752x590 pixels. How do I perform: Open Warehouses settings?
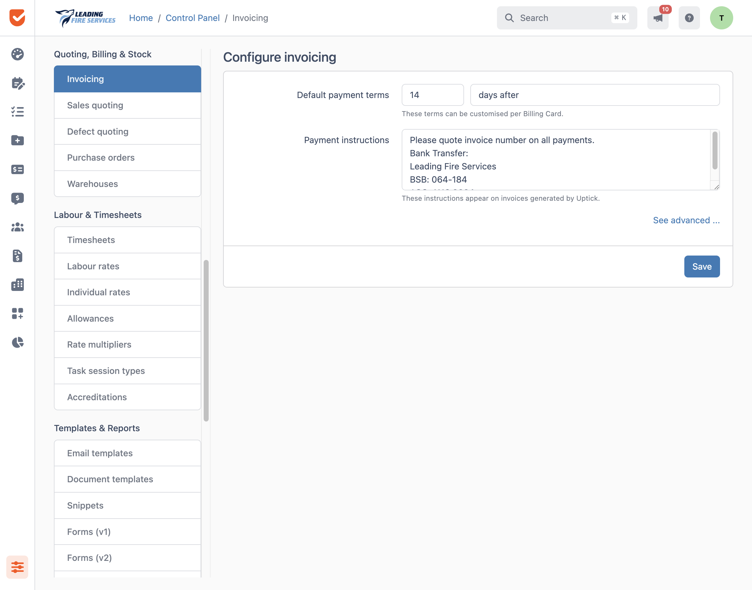128,184
